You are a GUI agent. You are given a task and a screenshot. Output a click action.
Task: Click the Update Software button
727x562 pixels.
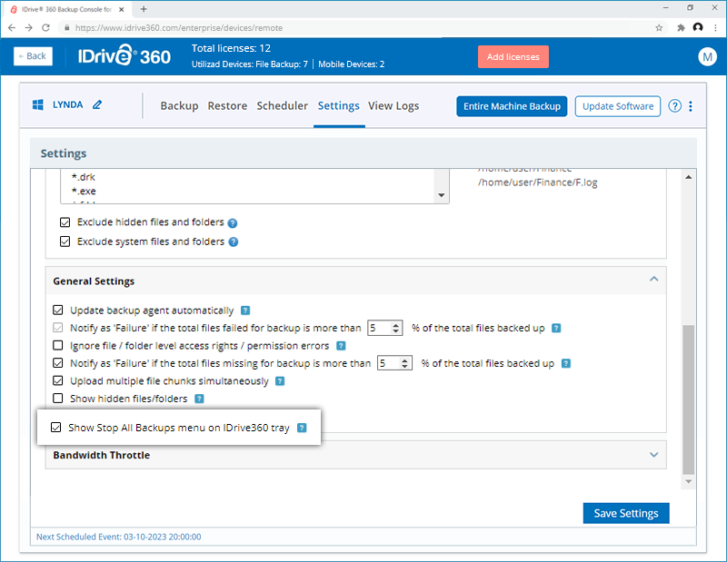[618, 106]
